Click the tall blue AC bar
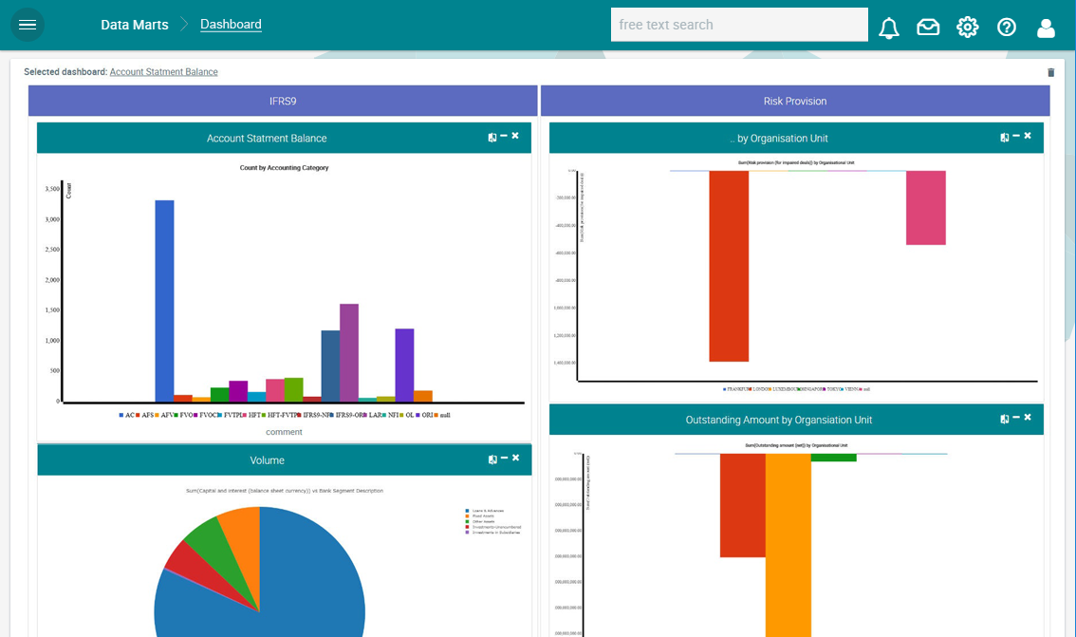Screen dimensions: 1076x637 pyautogui.click(x=164, y=300)
